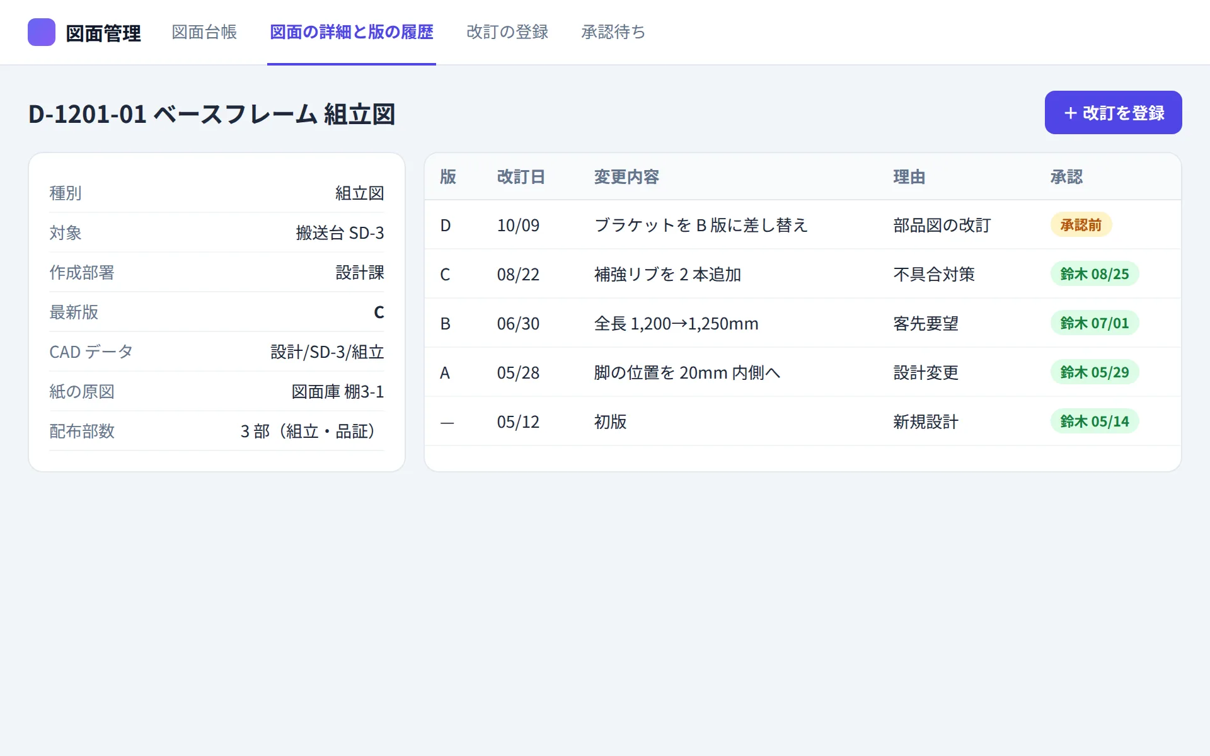
Task: Click the 作成部署 field label
Action: click(x=82, y=273)
